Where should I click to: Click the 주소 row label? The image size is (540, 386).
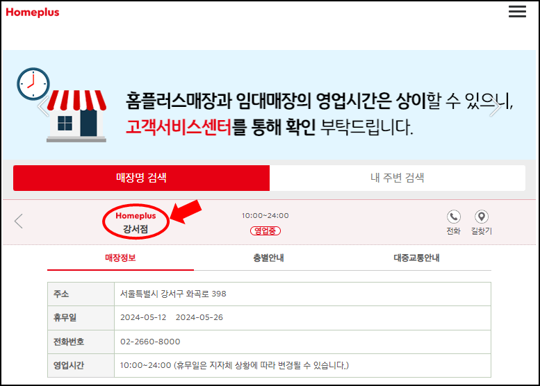tap(61, 294)
